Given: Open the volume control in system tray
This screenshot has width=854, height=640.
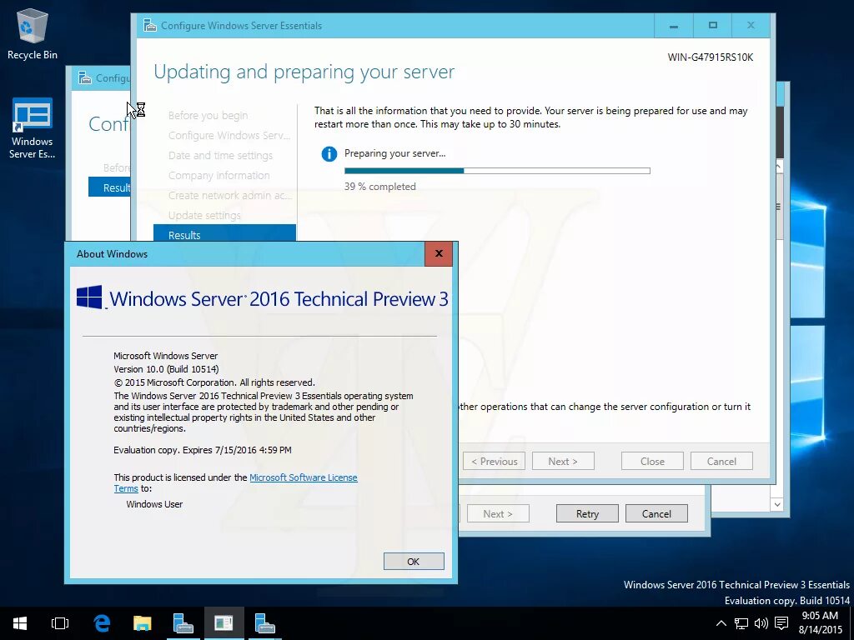Looking at the screenshot, I should (x=760, y=622).
